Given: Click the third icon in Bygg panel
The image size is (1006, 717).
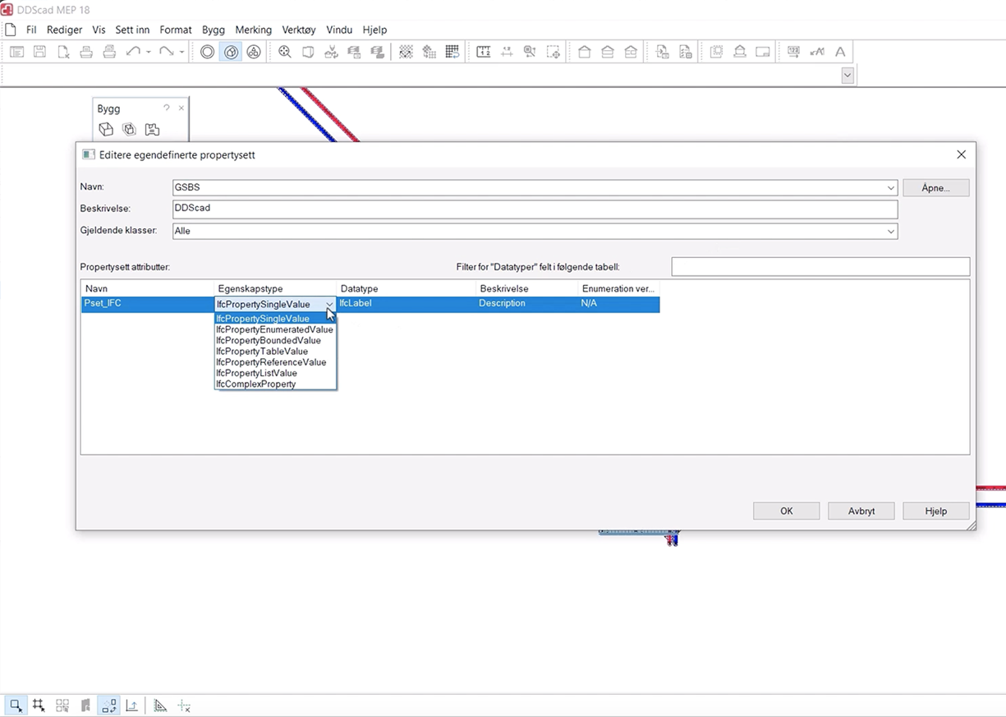Looking at the screenshot, I should (152, 129).
